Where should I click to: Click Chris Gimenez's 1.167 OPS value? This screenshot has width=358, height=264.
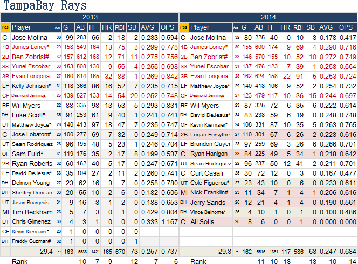169,222
